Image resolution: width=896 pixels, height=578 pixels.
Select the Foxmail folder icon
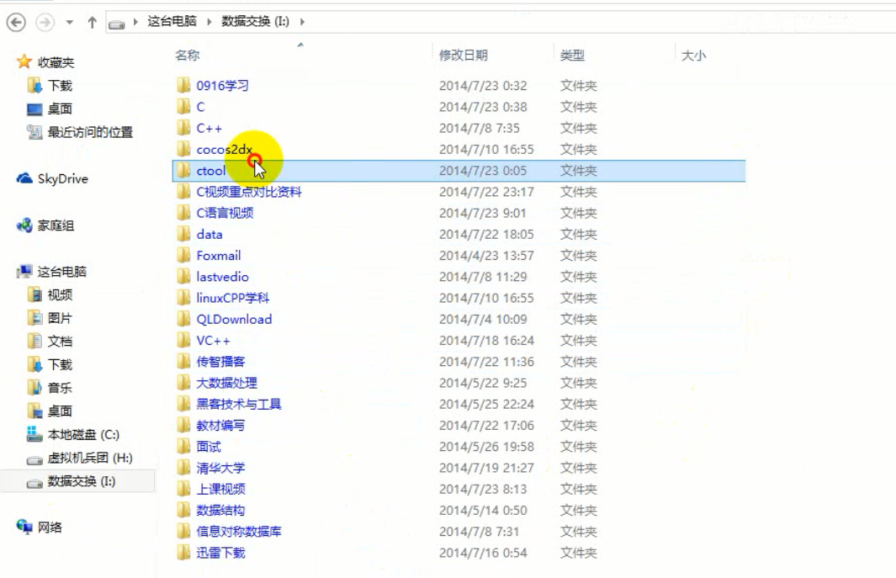pyautogui.click(x=183, y=256)
